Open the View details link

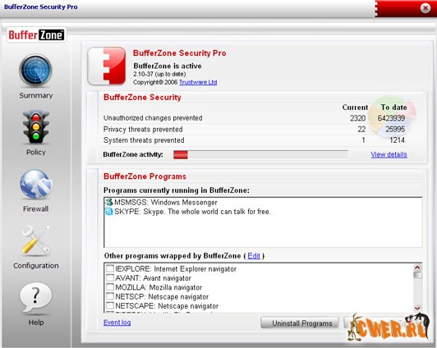[x=389, y=154]
